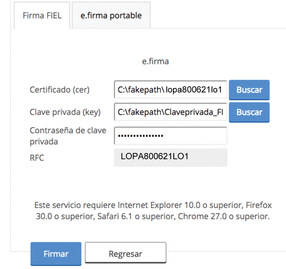Click the Clave privada (key) path field
Viewport: 286px width, 269px height.
171,112
